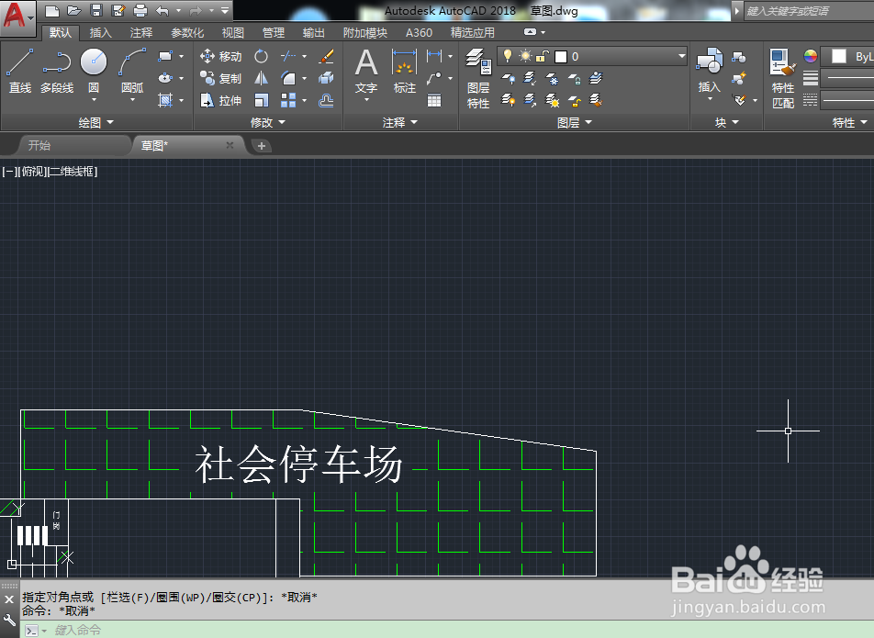Click the command line input field

(x=184, y=630)
